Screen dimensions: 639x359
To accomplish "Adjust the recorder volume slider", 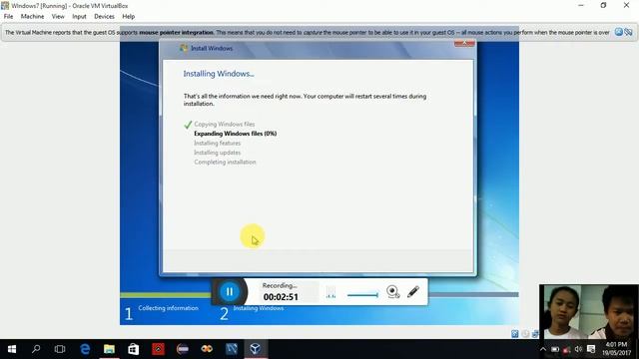I will click(x=362, y=295).
